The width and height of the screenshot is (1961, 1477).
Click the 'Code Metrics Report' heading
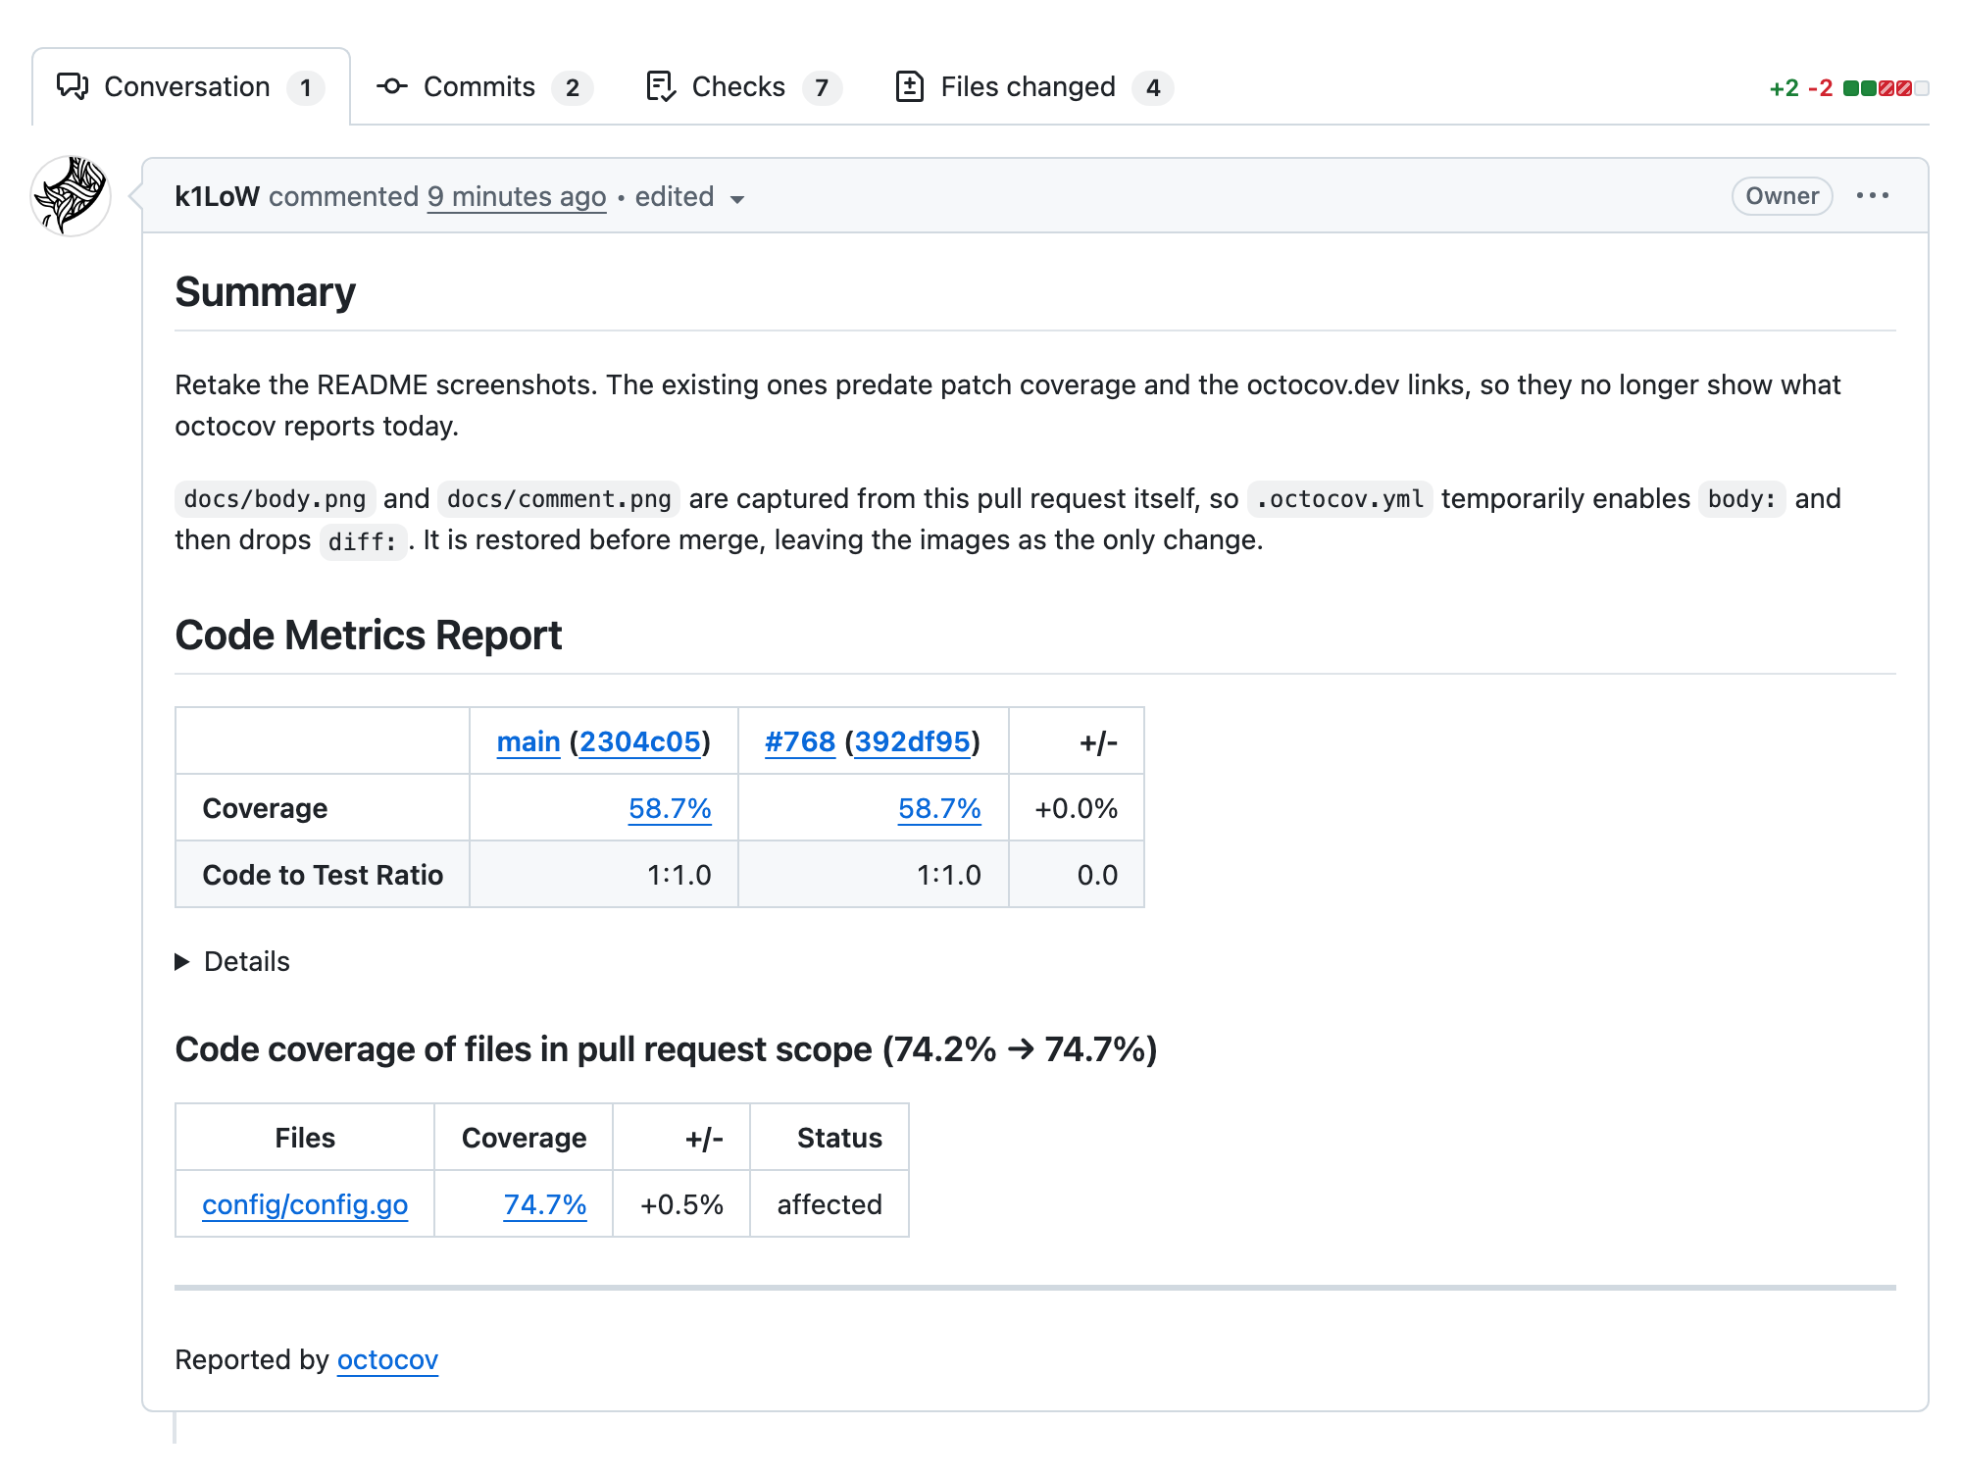368,636
